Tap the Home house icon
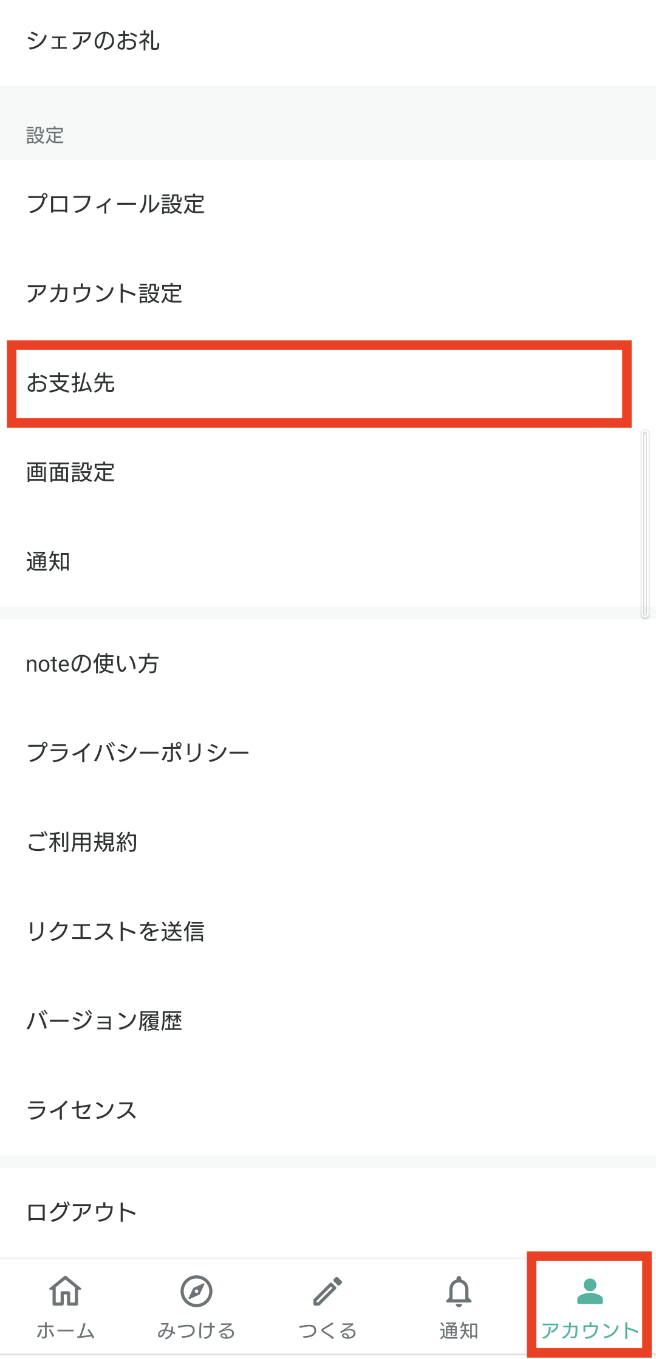The width and height of the screenshot is (656, 1359). [66, 1290]
